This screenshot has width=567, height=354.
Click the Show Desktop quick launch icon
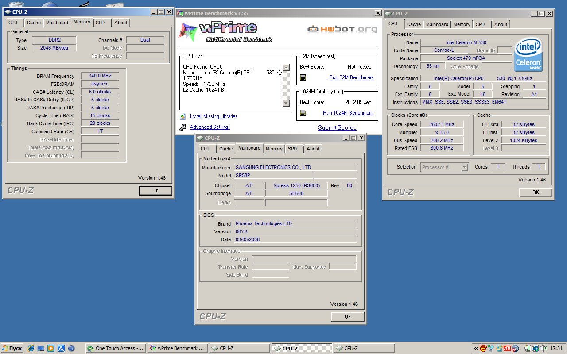pos(41,348)
